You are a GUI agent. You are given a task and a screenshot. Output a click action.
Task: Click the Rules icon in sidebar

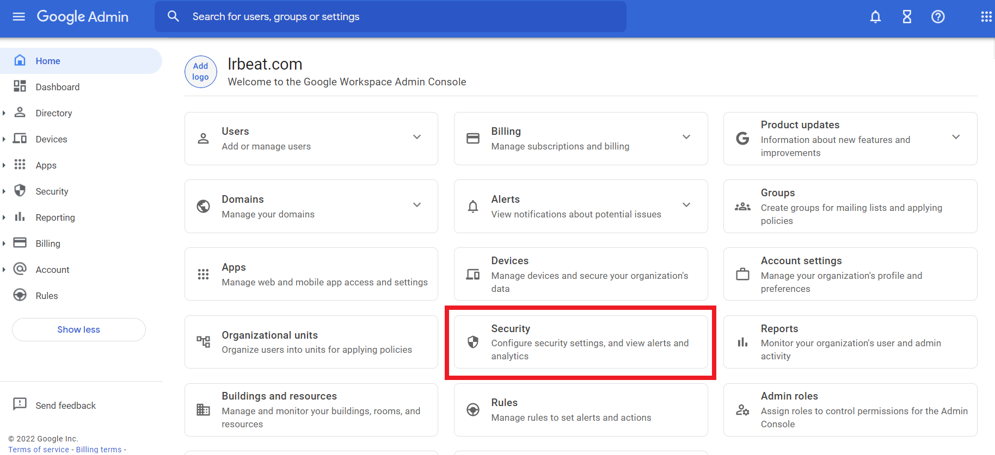pos(20,295)
